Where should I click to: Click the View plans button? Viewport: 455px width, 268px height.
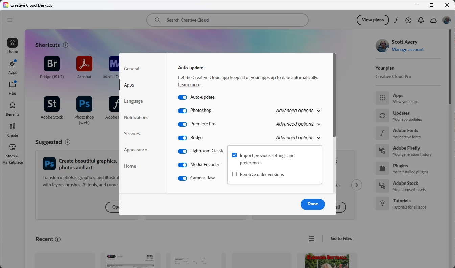coord(373,20)
